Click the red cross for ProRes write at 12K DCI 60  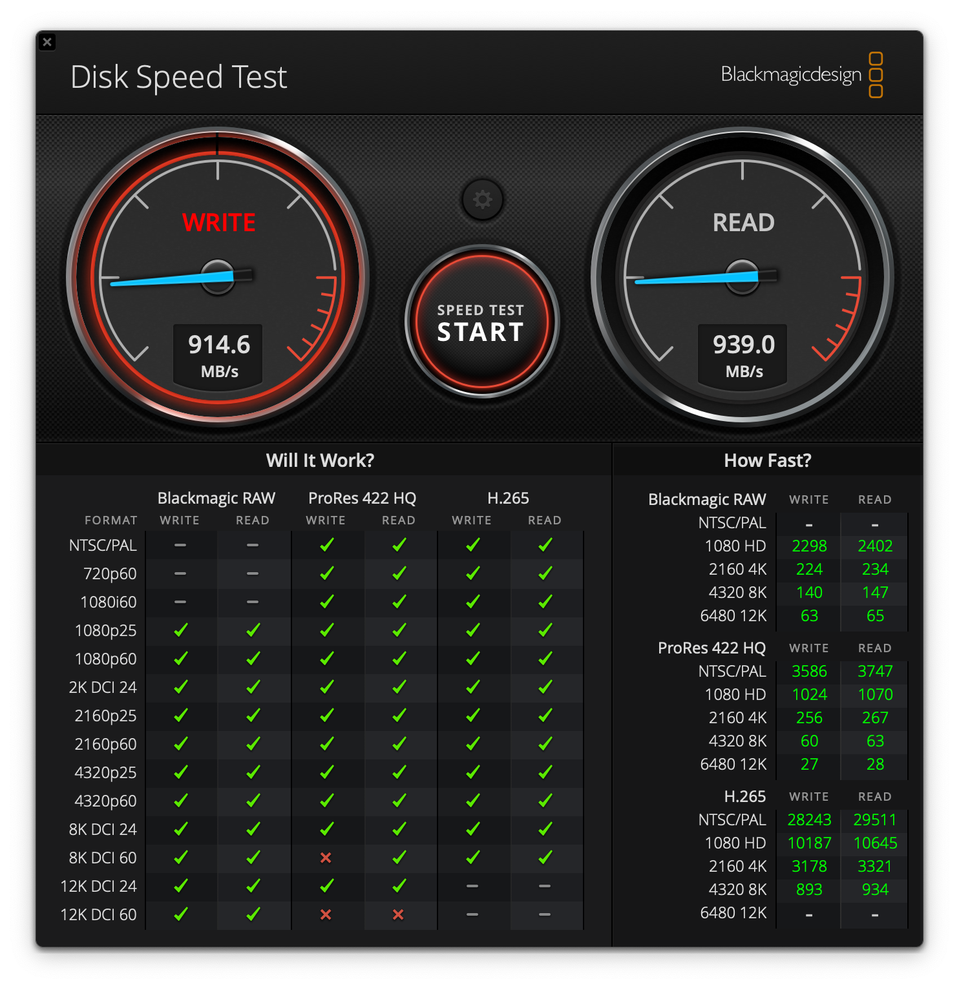[326, 914]
